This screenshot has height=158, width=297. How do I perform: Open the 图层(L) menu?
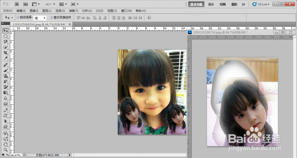47,11
